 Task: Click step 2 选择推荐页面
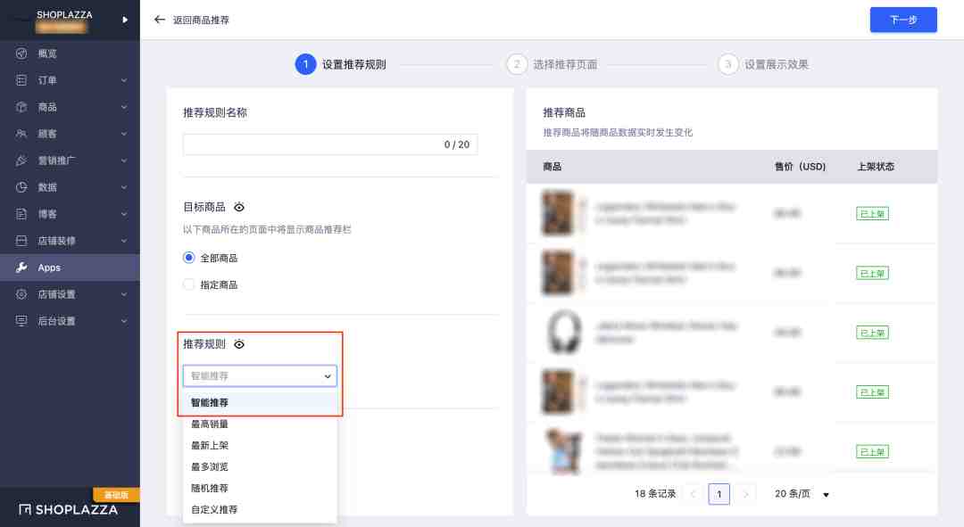pyautogui.click(x=553, y=64)
